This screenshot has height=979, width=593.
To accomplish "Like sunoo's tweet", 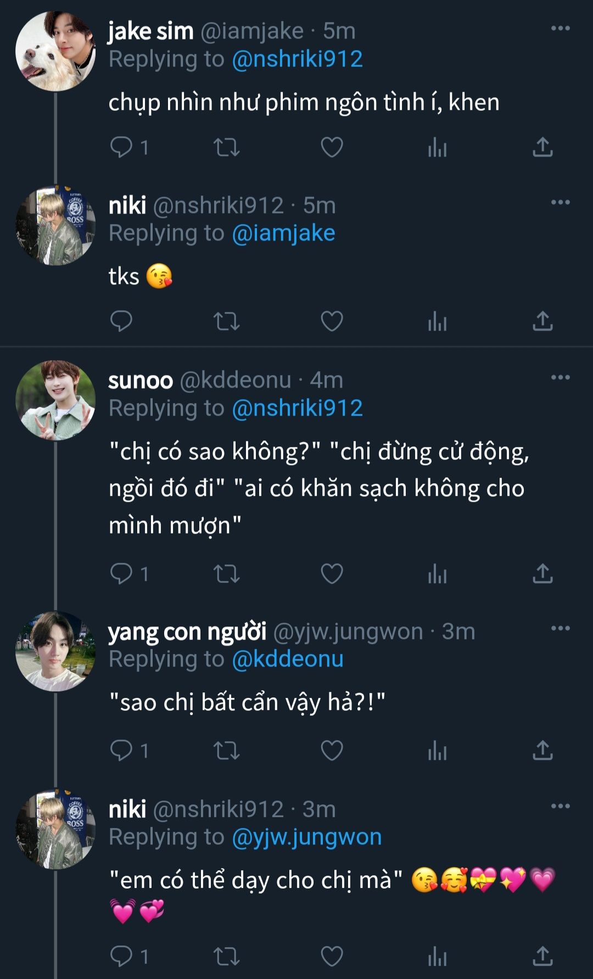I will click(x=332, y=574).
